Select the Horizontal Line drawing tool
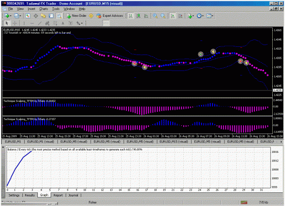Screen dimensions: 285x206 click(x=32, y=23)
